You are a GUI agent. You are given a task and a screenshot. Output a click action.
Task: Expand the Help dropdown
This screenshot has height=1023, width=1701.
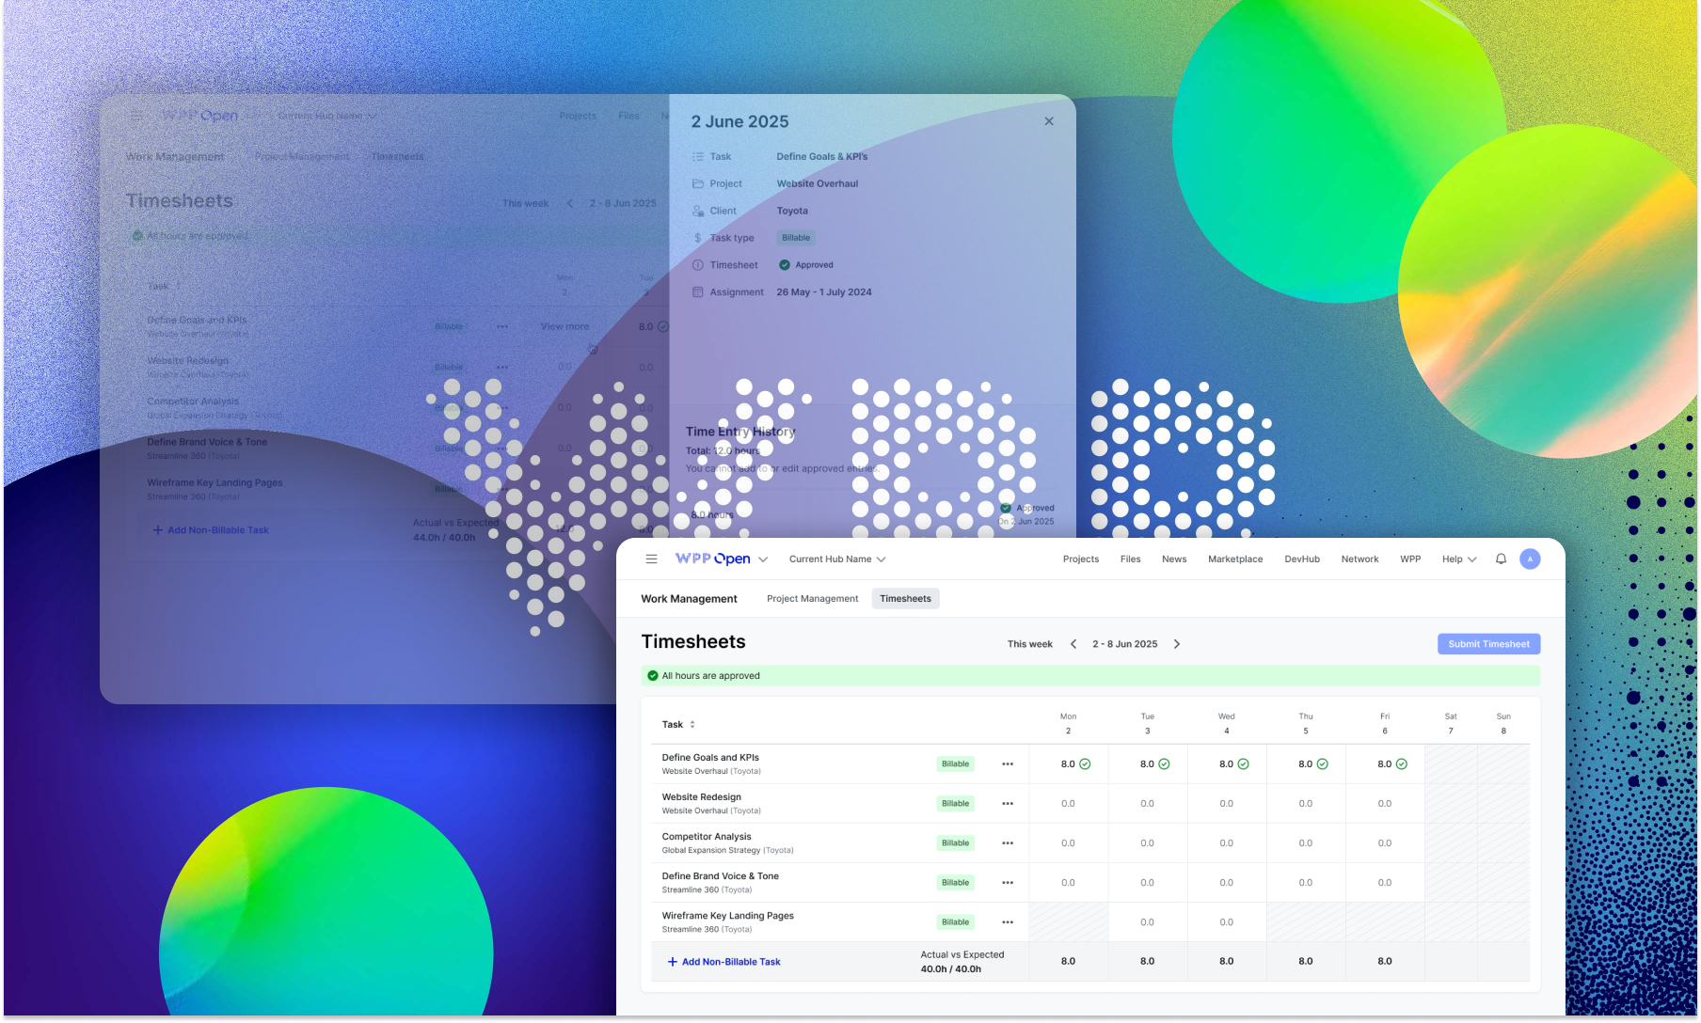[1459, 559]
